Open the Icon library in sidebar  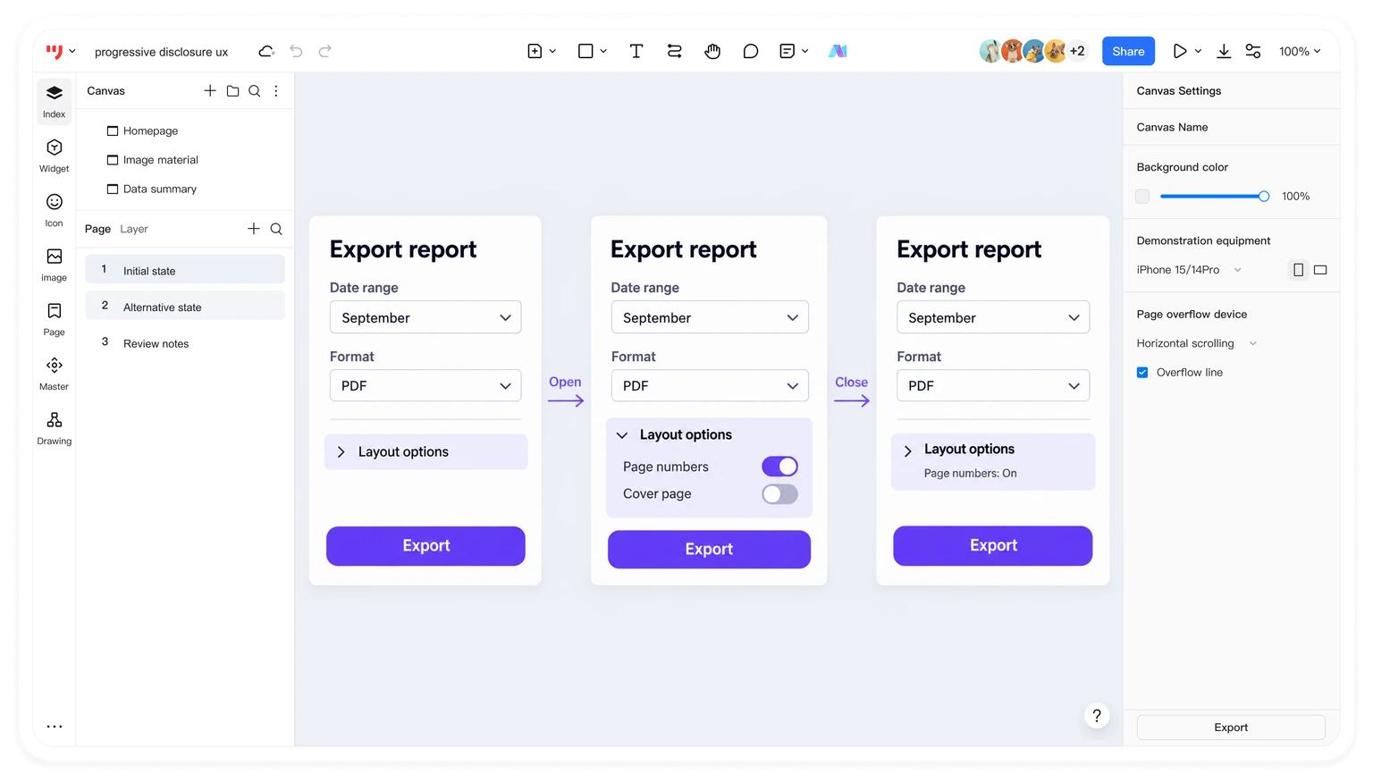[x=55, y=210]
